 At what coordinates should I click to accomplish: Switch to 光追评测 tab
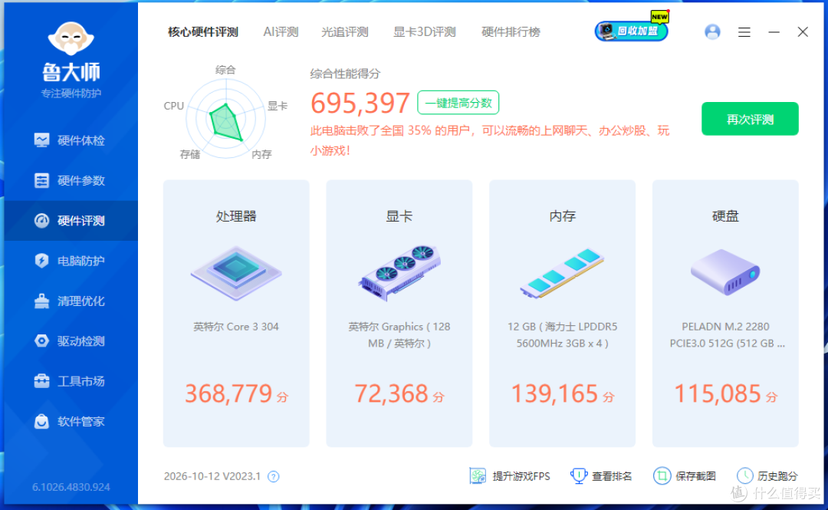[x=345, y=32]
